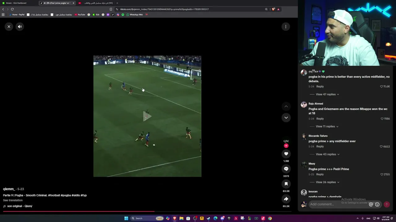Reply to Riccardo Tafuro's comment
Viewport: 396px width, 222px height.
pos(320,146)
